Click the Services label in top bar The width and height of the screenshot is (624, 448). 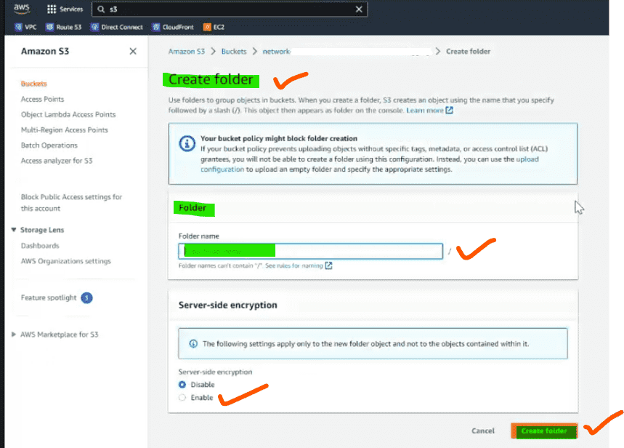pos(71,9)
